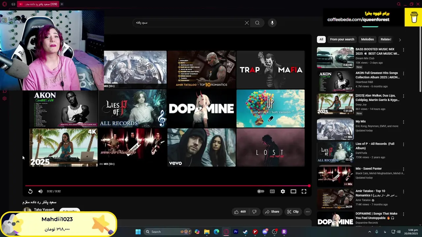Screen dimensions: 422x237
Task: Select the Related filter chip
Action: click(386, 39)
